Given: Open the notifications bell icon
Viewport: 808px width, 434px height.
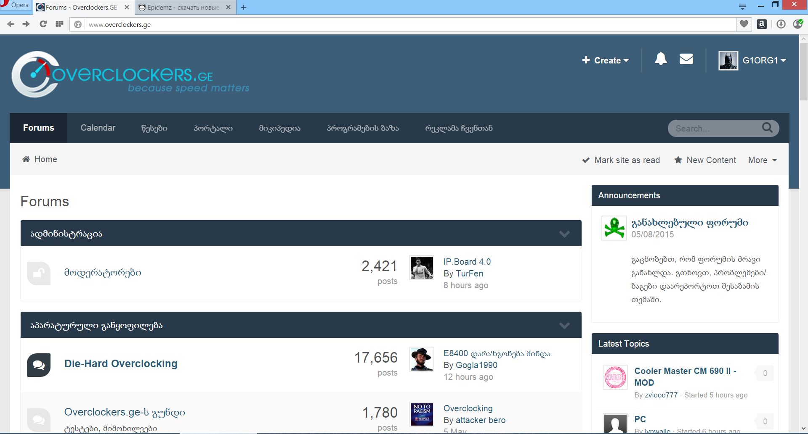Looking at the screenshot, I should click(x=661, y=59).
